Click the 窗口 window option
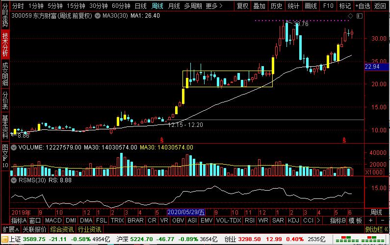The image size is (390, 245). click(35, 220)
